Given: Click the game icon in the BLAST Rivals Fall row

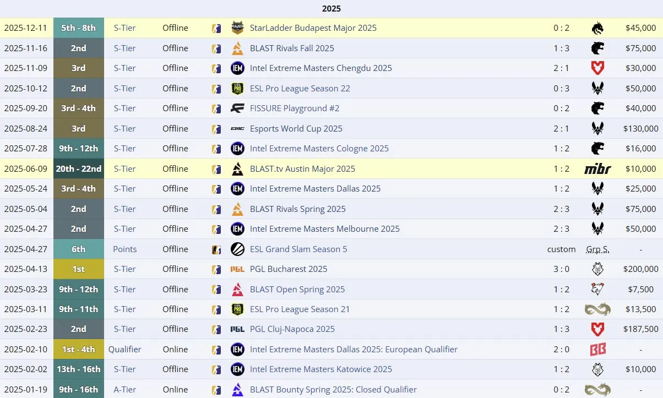Looking at the screenshot, I should (216, 48).
